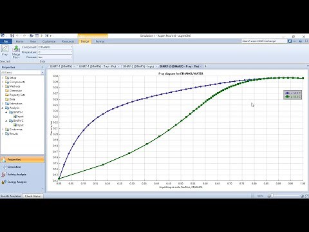Switch to the Home ribbon tab

[19, 41]
